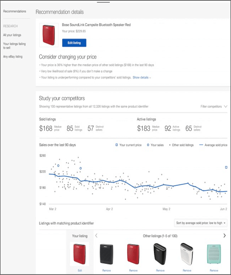Click the Mar 2 axis label

click(x=53, y=209)
